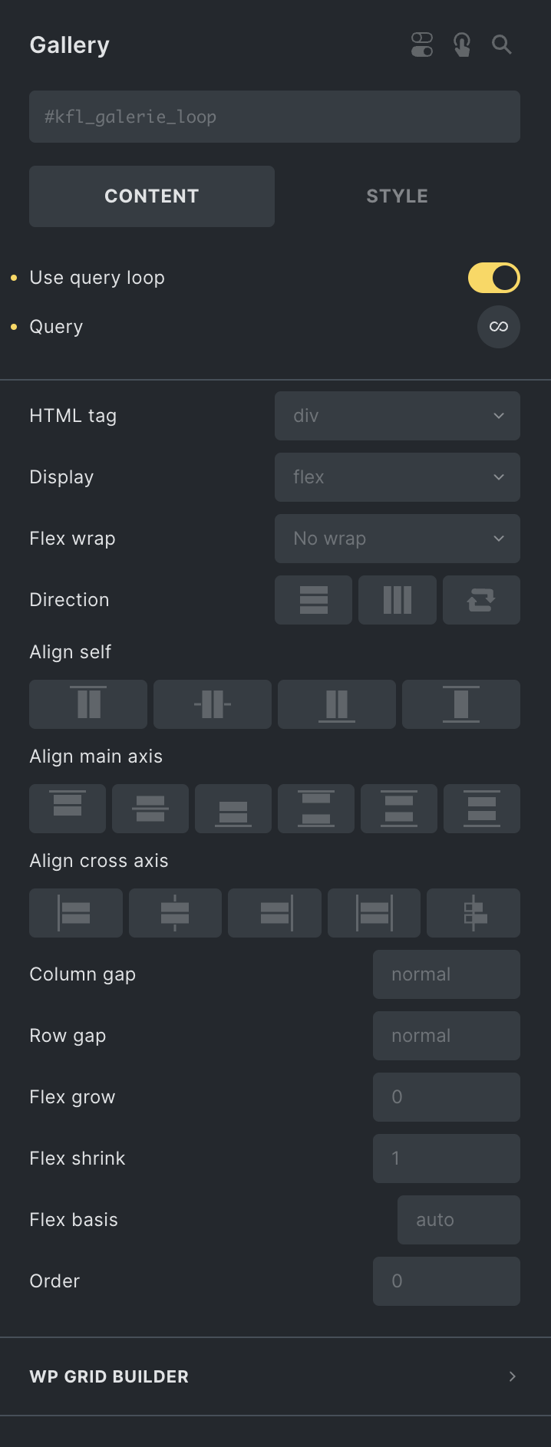Switch to the STYLE tab

pos(398,196)
